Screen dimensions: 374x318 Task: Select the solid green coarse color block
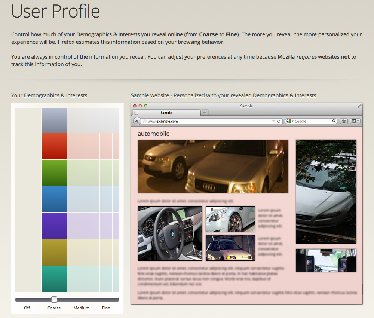coord(54,173)
